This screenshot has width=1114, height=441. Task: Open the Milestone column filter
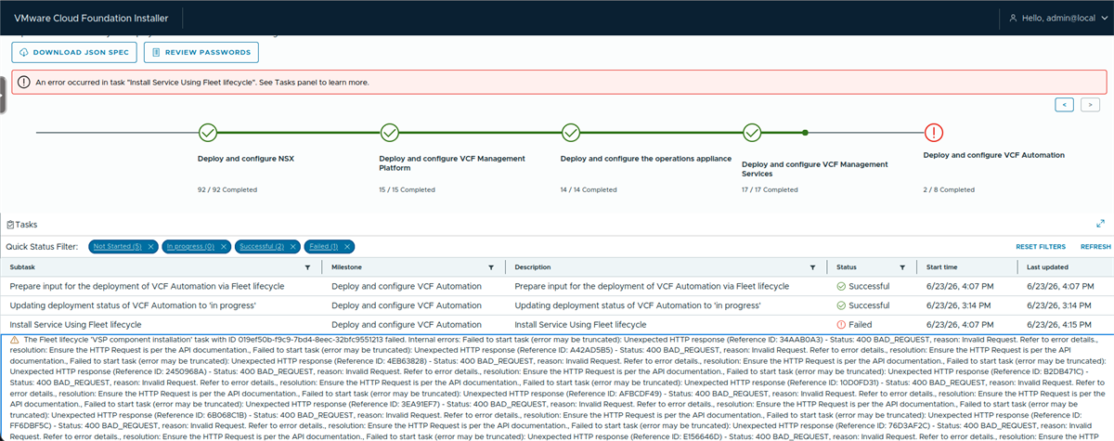click(x=490, y=266)
